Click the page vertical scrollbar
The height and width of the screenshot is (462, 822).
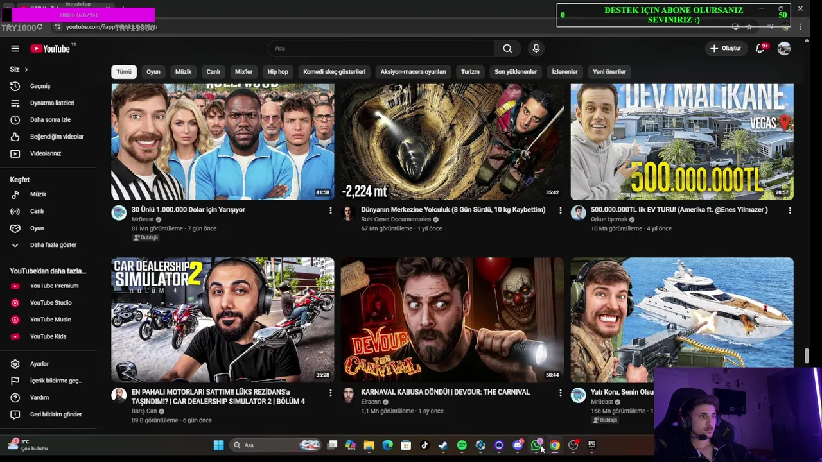tap(807, 355)
